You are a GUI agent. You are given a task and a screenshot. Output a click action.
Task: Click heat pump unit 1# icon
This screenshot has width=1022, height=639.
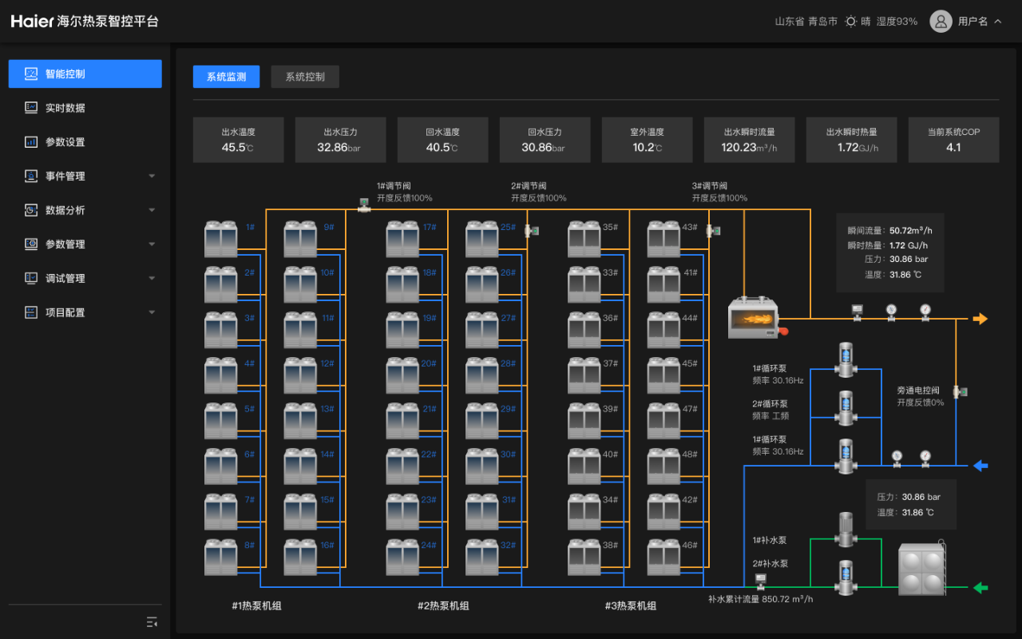click(x=221, y=239)
